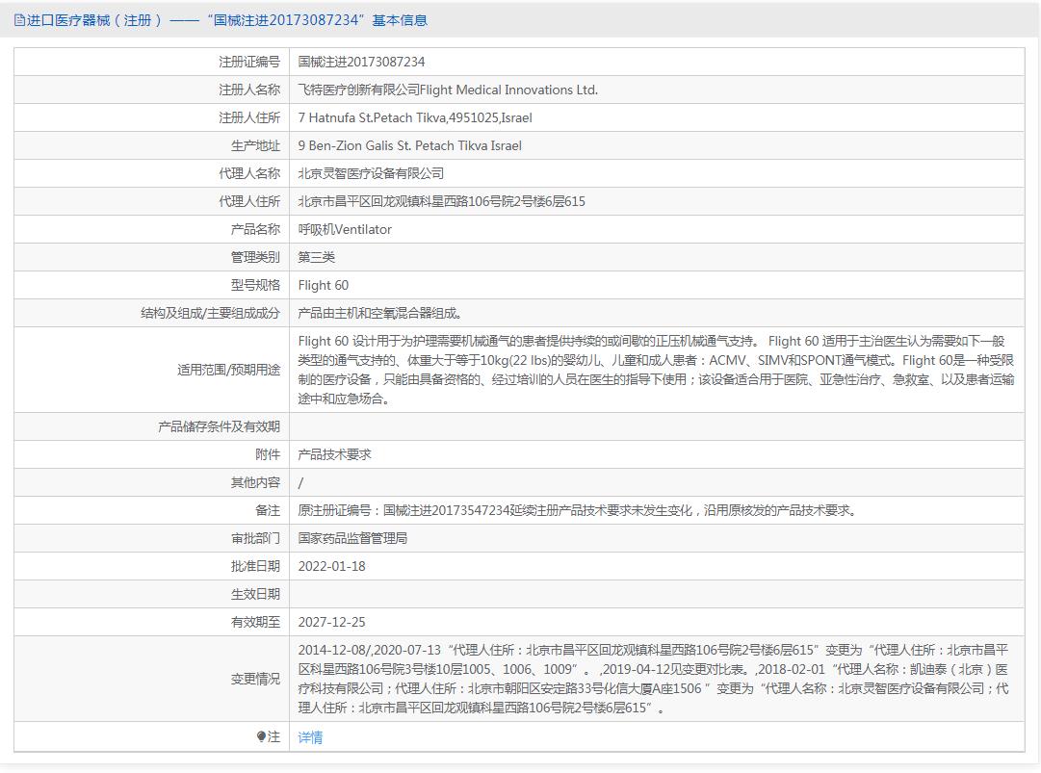
Task: Click the 批准日期 label
Action: tap(255, 566)
